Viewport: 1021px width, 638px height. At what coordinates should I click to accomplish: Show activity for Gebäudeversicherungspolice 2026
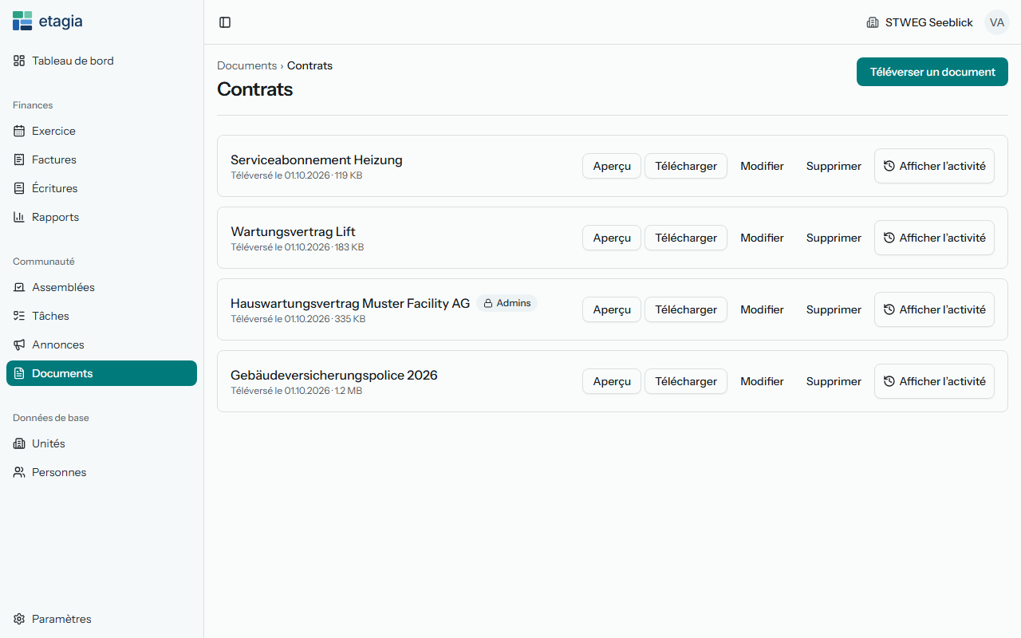click(934, 381)
